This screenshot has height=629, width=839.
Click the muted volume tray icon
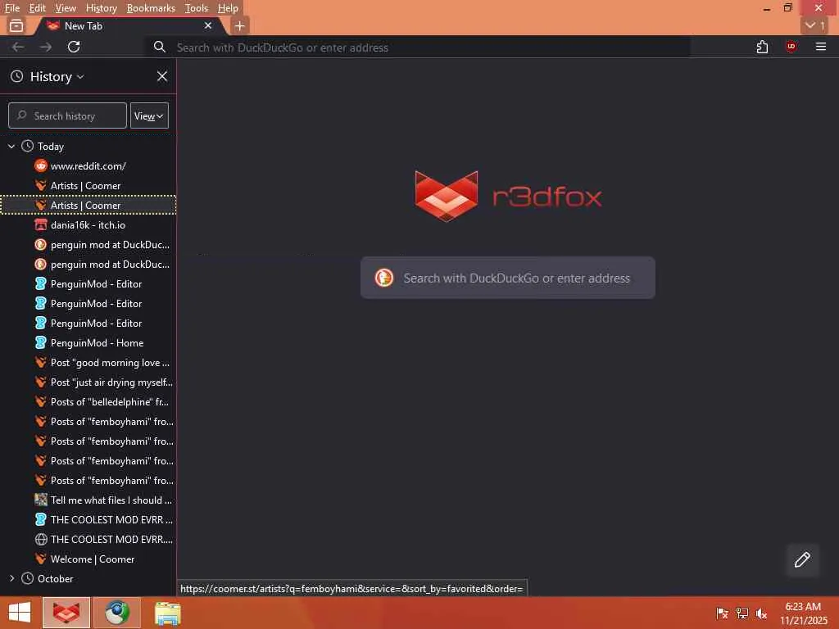(x=761, y=613)
